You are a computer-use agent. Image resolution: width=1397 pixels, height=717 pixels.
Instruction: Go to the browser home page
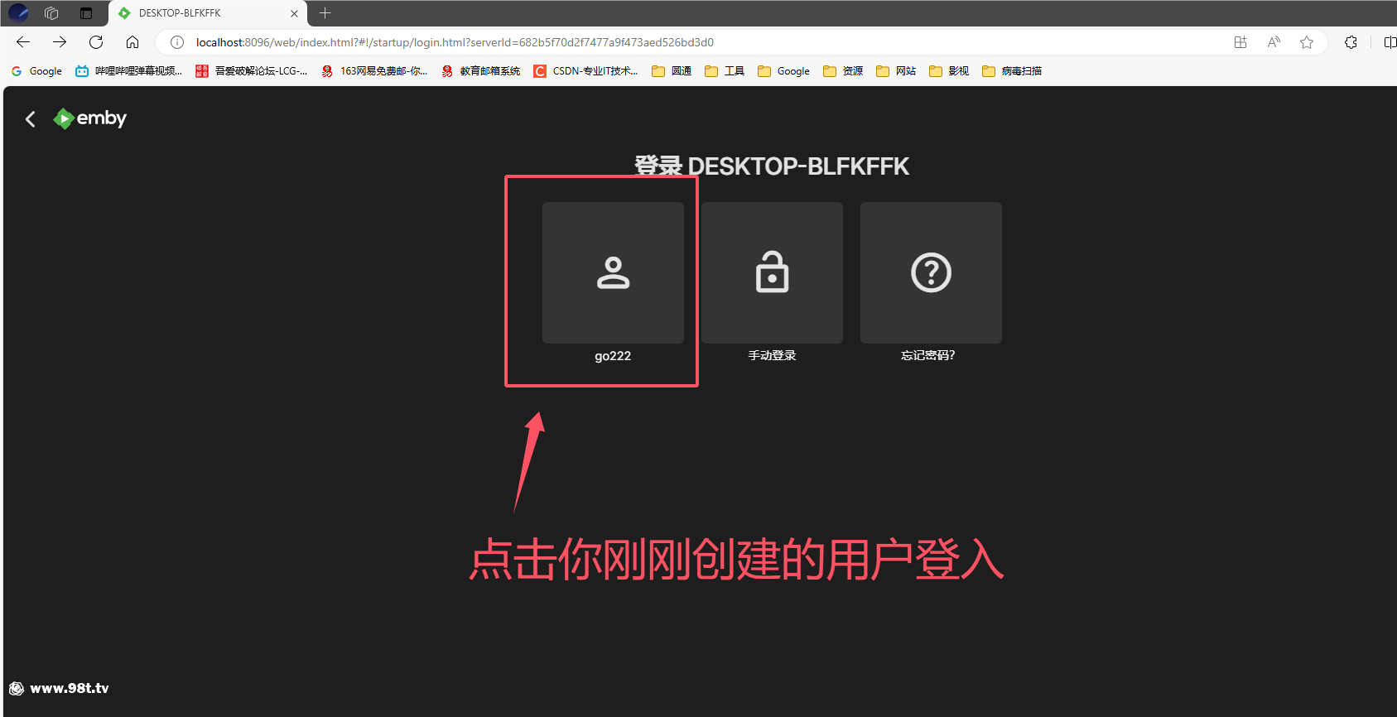132,42
